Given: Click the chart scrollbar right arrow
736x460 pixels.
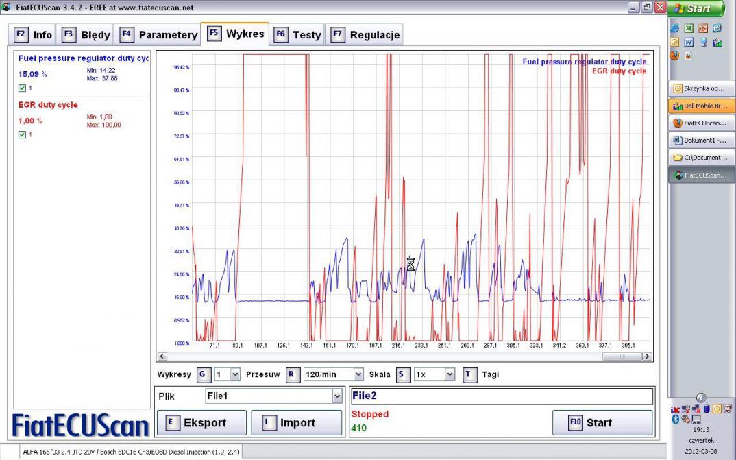Looking at the screenshot, I should pos(647,356).
